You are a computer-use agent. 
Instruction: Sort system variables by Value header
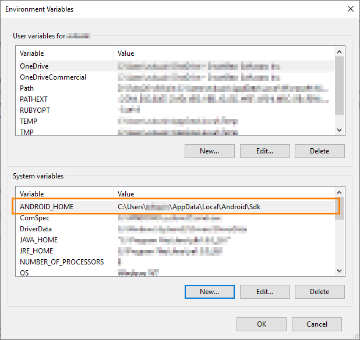(x=224, y=194)
